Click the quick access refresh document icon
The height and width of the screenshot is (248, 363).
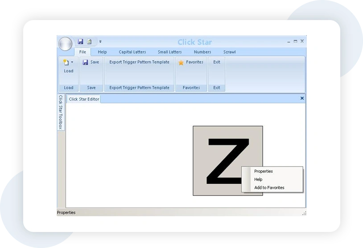tap(89, 41)
